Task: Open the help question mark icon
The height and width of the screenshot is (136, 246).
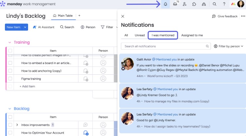Action: tap(224, 4)
